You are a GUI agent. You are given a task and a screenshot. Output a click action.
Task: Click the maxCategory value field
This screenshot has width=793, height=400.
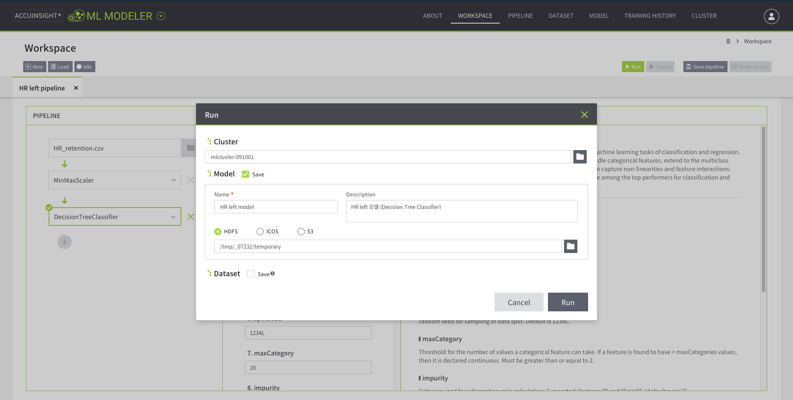coord(308,367)
